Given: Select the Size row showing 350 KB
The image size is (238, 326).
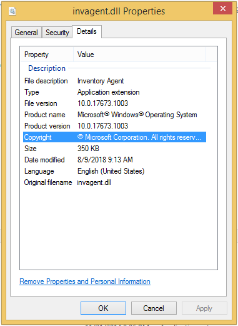Looking at the screenshot, I should click(x=114, y=149).
